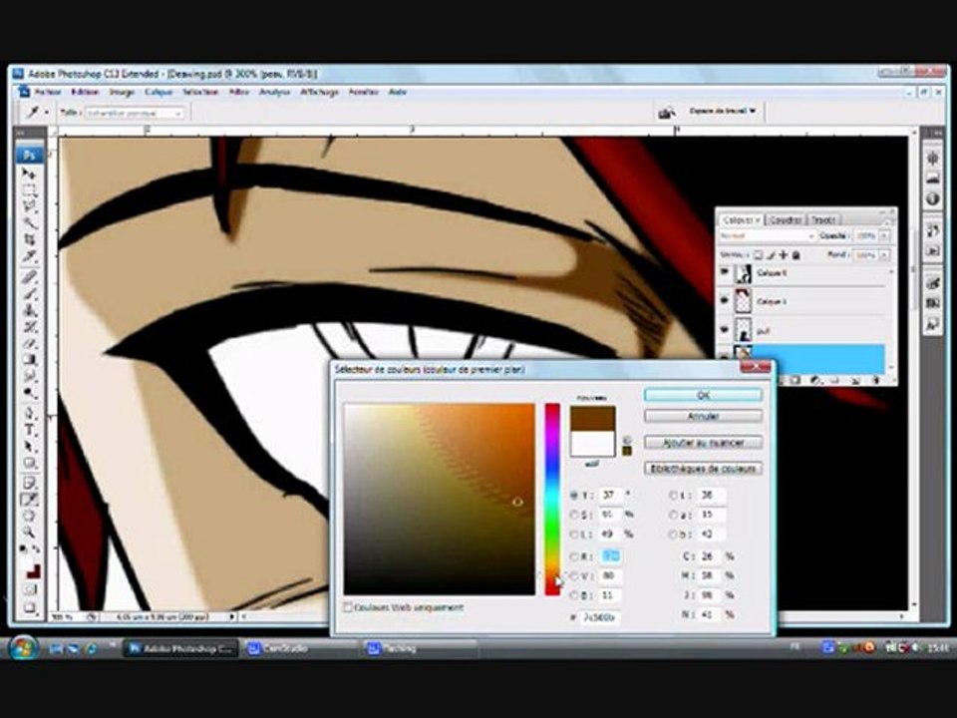Hide the third layer via its eye icon
The image size is (957, 718).
725,330
